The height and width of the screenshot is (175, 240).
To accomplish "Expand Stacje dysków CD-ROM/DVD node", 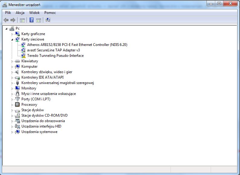I will click(x=12, y=116).
